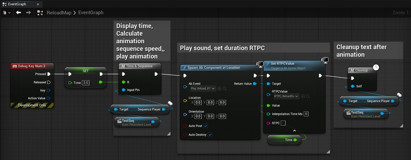Collapse the Set RTPCValue node advanced pins
The width and height of the screenshot is (411, 160).
(294, 131)
